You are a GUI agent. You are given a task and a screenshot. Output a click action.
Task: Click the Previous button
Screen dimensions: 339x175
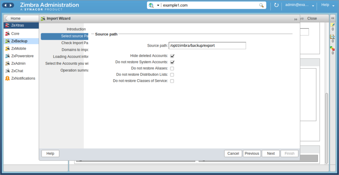[x=252, y=153]
